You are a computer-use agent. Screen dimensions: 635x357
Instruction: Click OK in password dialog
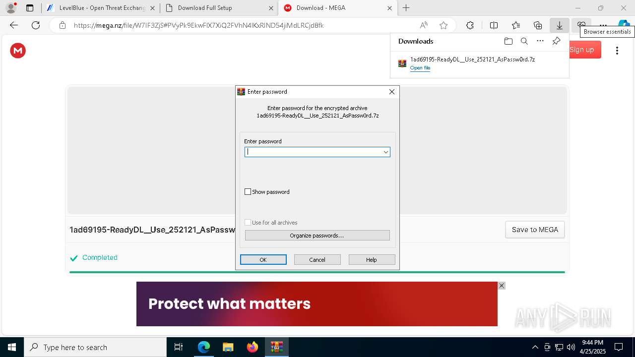(263, 260)
